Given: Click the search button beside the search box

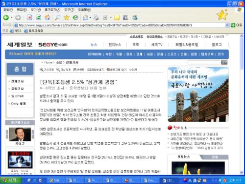Looking at the screenshot, I should (224, 62).
